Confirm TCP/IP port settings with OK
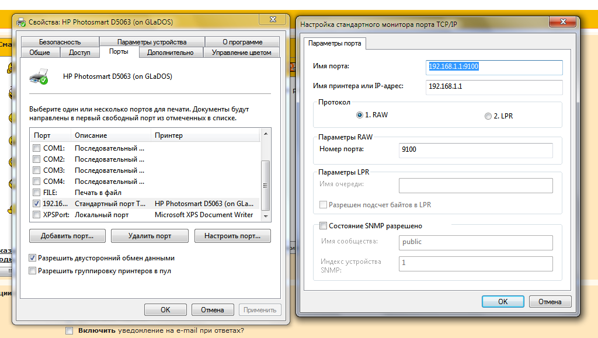 click(503, 301)
